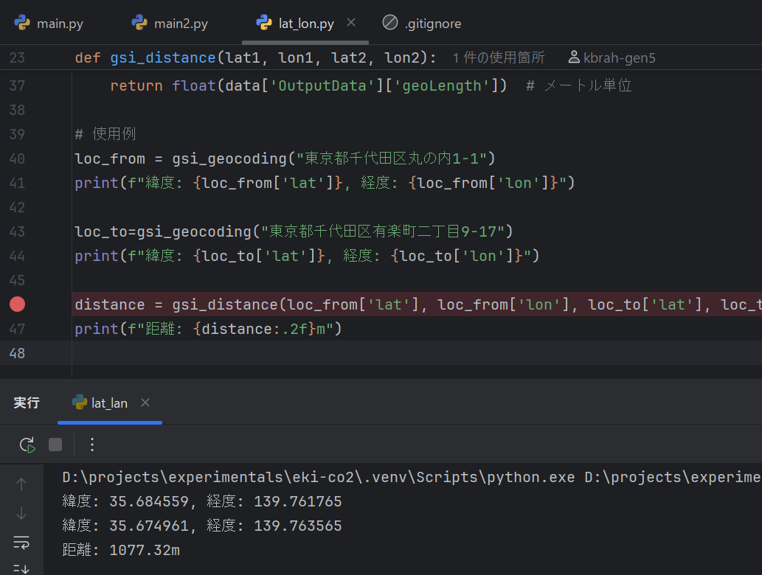Close the lat_lan run tab
The width and height of the screenshot is (762, 575).
[145, 402]
